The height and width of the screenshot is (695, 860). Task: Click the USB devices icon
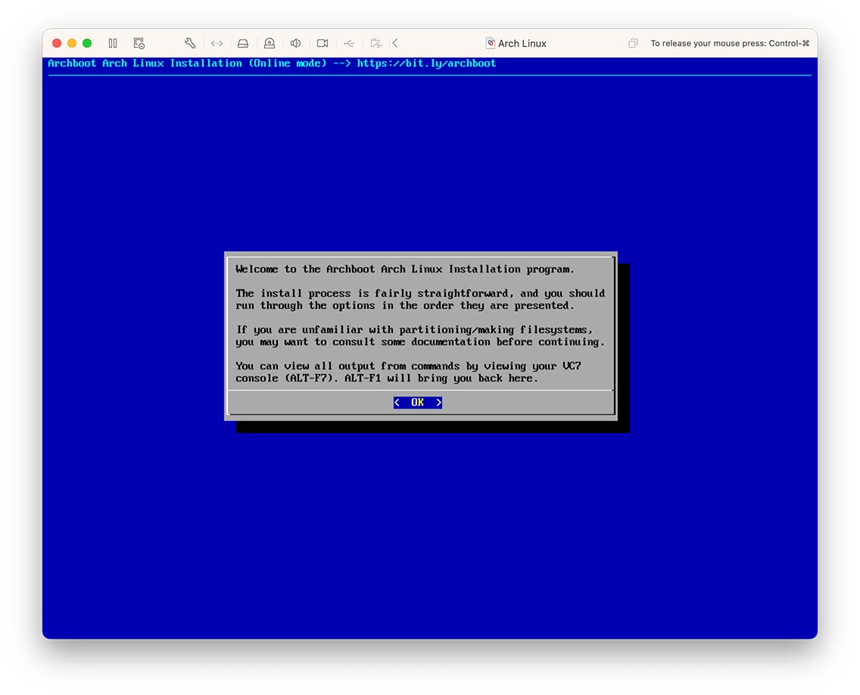(349, 43)
